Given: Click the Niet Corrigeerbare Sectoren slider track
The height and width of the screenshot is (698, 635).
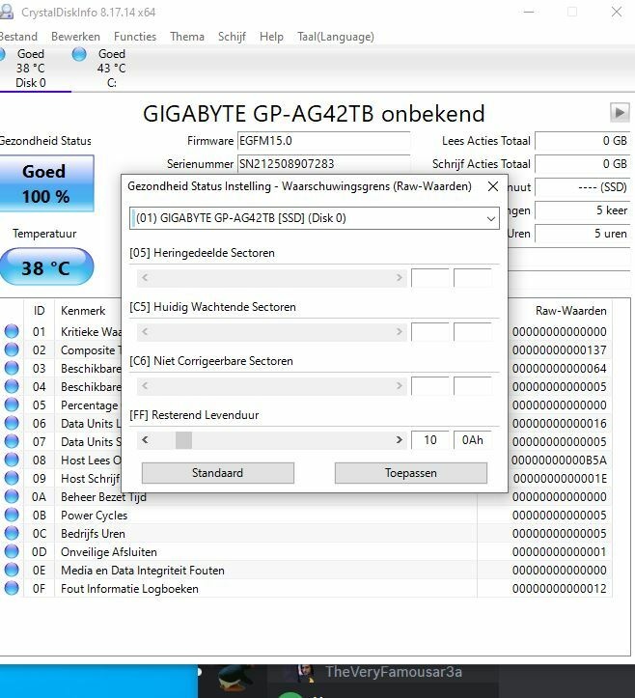Looking at the screenshot, I should pyautogui.click(x=272, y=386).
